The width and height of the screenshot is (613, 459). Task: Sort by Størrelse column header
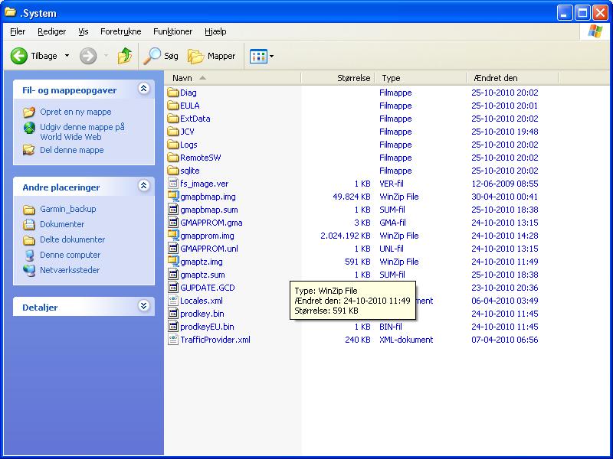pyautogui.click(x=338, y=78)
